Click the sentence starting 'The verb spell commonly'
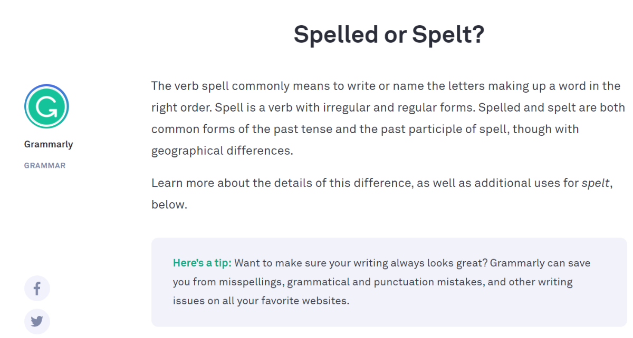Viewport: 633px width, 338px height. [386, 97]
